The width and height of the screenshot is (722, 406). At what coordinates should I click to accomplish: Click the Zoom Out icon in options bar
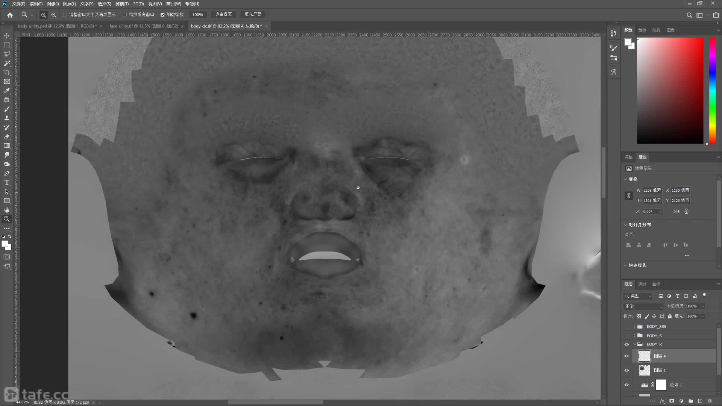point(54,15)
